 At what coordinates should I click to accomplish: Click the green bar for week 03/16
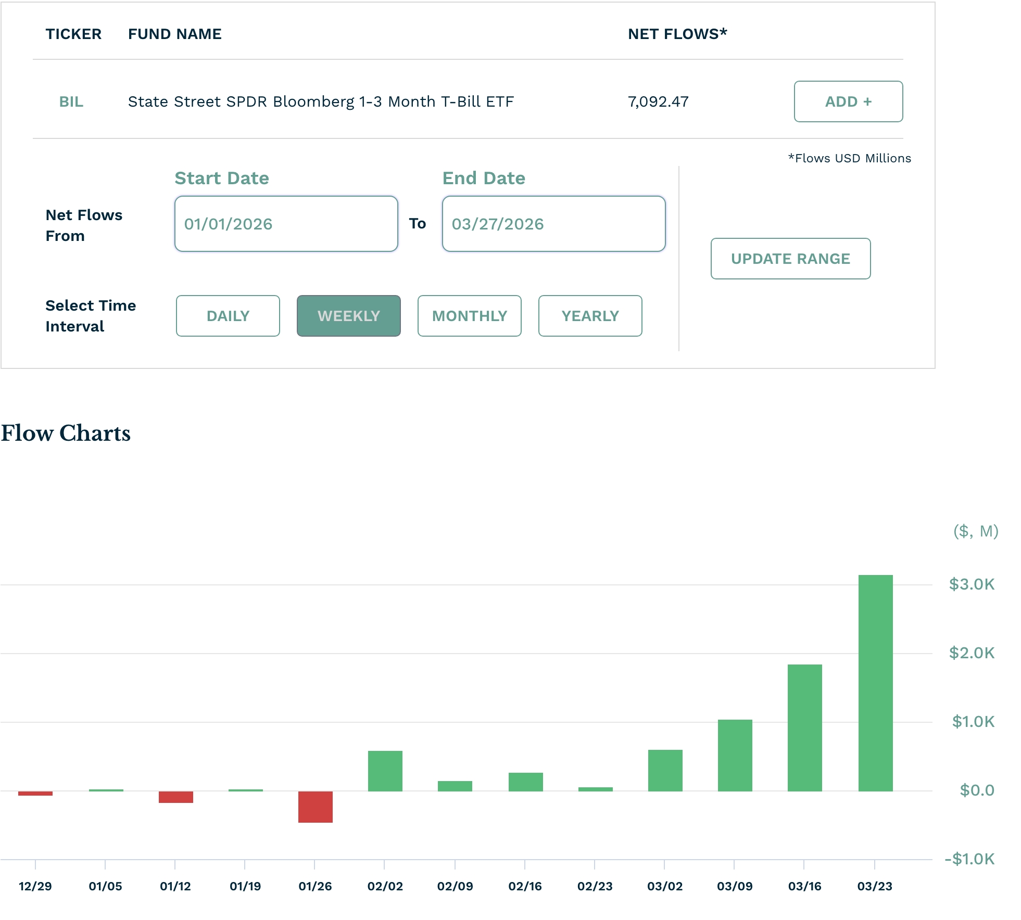804,727
